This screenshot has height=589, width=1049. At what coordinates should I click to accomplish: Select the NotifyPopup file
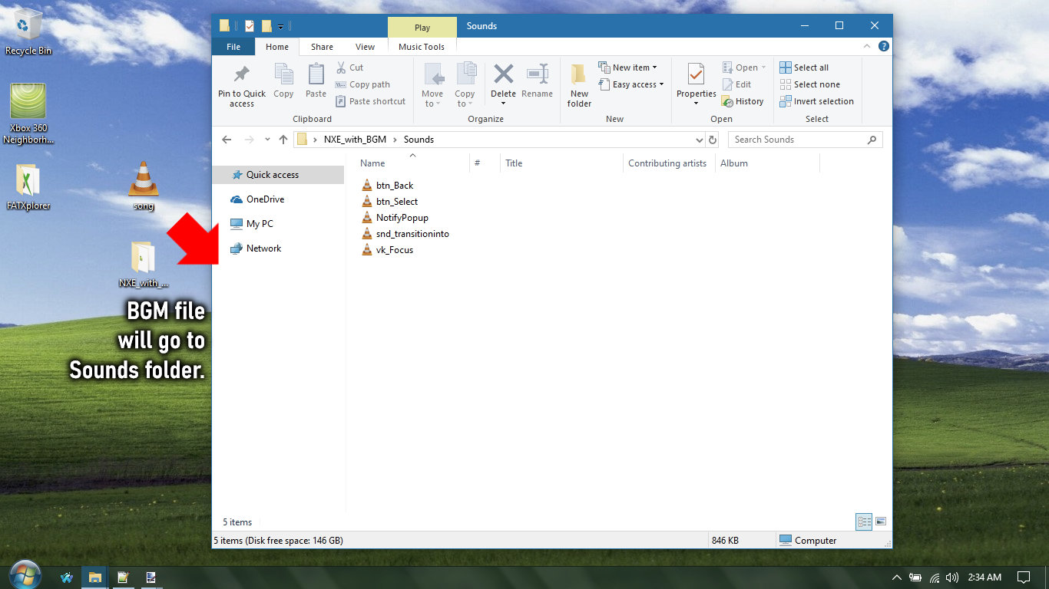(x=395, y=218)
